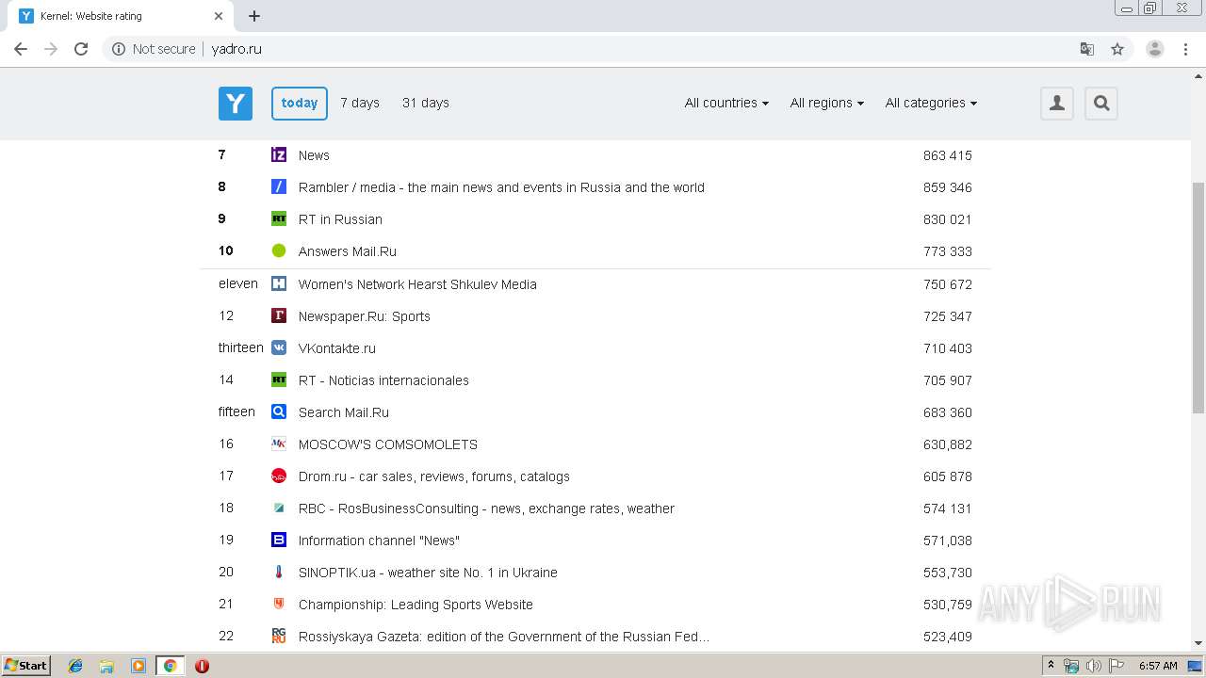Click the visitor count 574 131
1206x678 pixels.
tap(948, 508)
